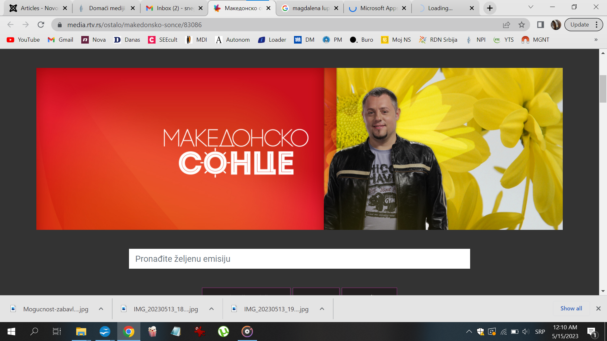Image resolution: width=607 pixels, height=341 pixels.
Task: Open File Explorer from the taskbar
Action: 81,332
